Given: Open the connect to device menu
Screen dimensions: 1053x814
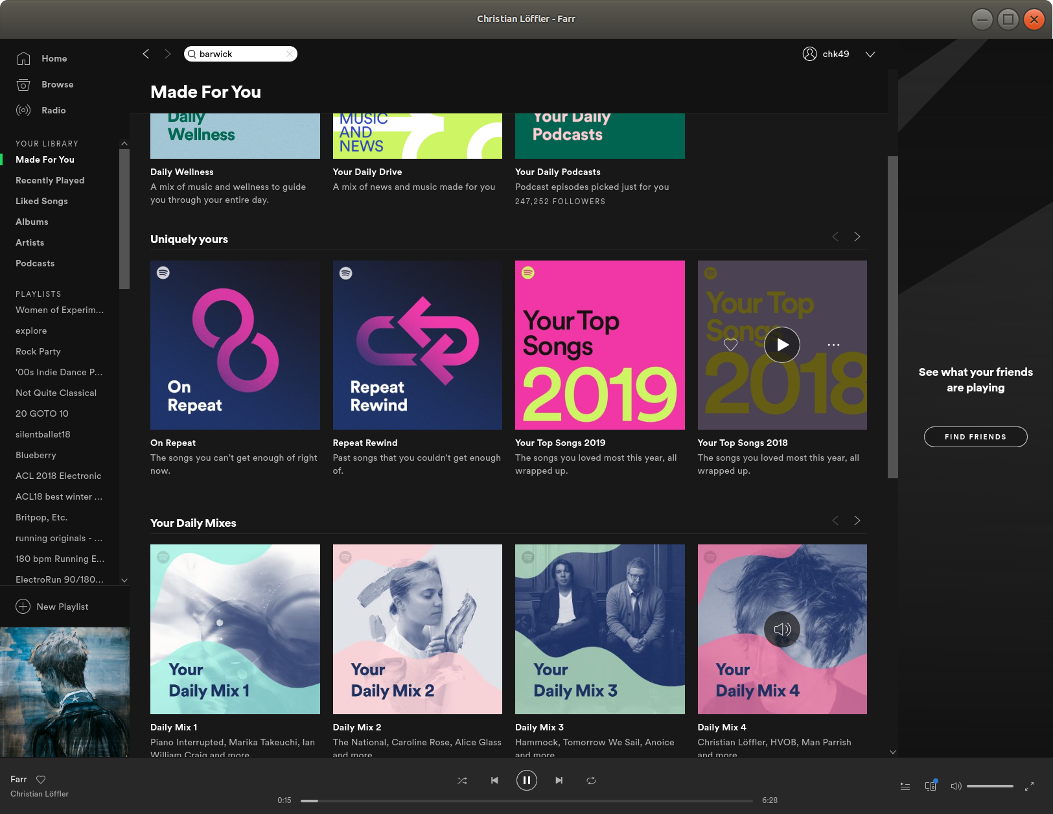Looking at the screenshot, I should tap(931, 786).
